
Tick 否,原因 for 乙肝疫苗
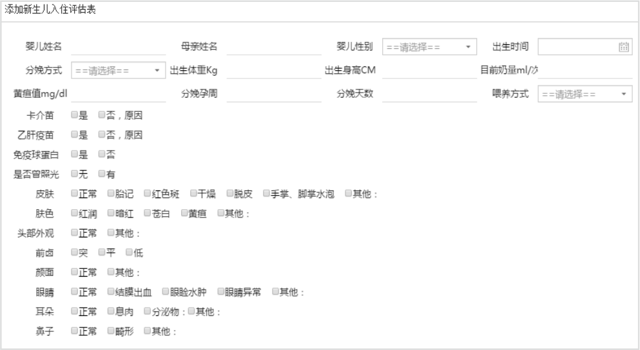(102, 134)
